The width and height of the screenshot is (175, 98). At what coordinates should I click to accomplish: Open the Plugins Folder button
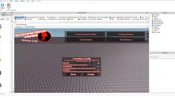pos(2,6)
